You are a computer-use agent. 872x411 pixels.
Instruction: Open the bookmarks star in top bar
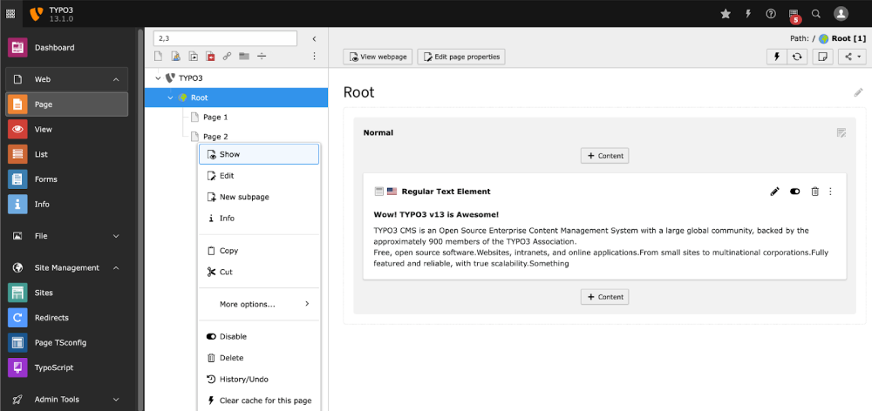click(726, 14)
